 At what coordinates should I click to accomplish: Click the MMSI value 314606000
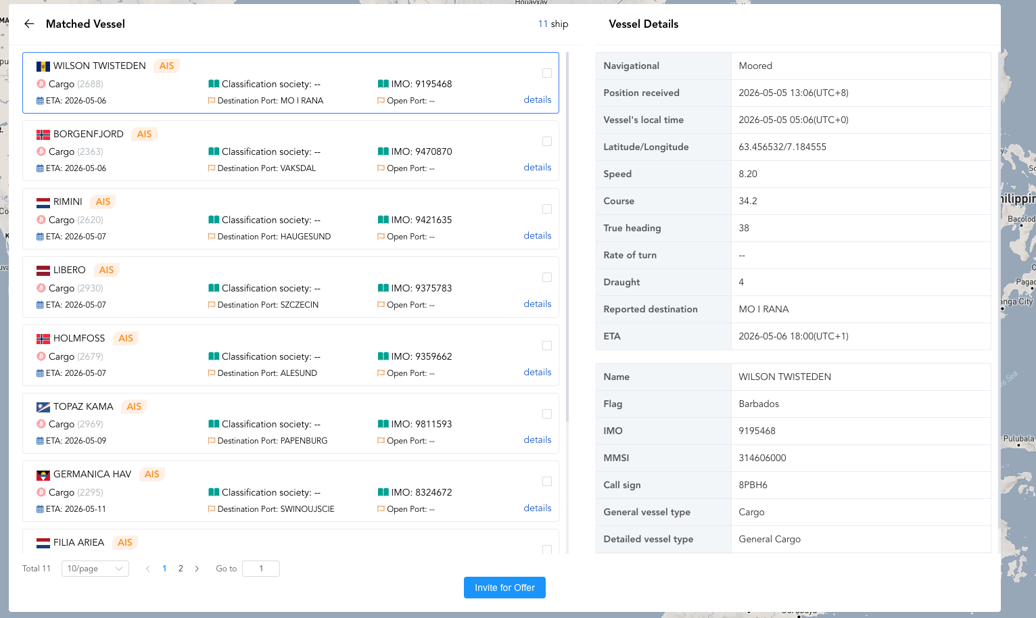pos(762,458)
